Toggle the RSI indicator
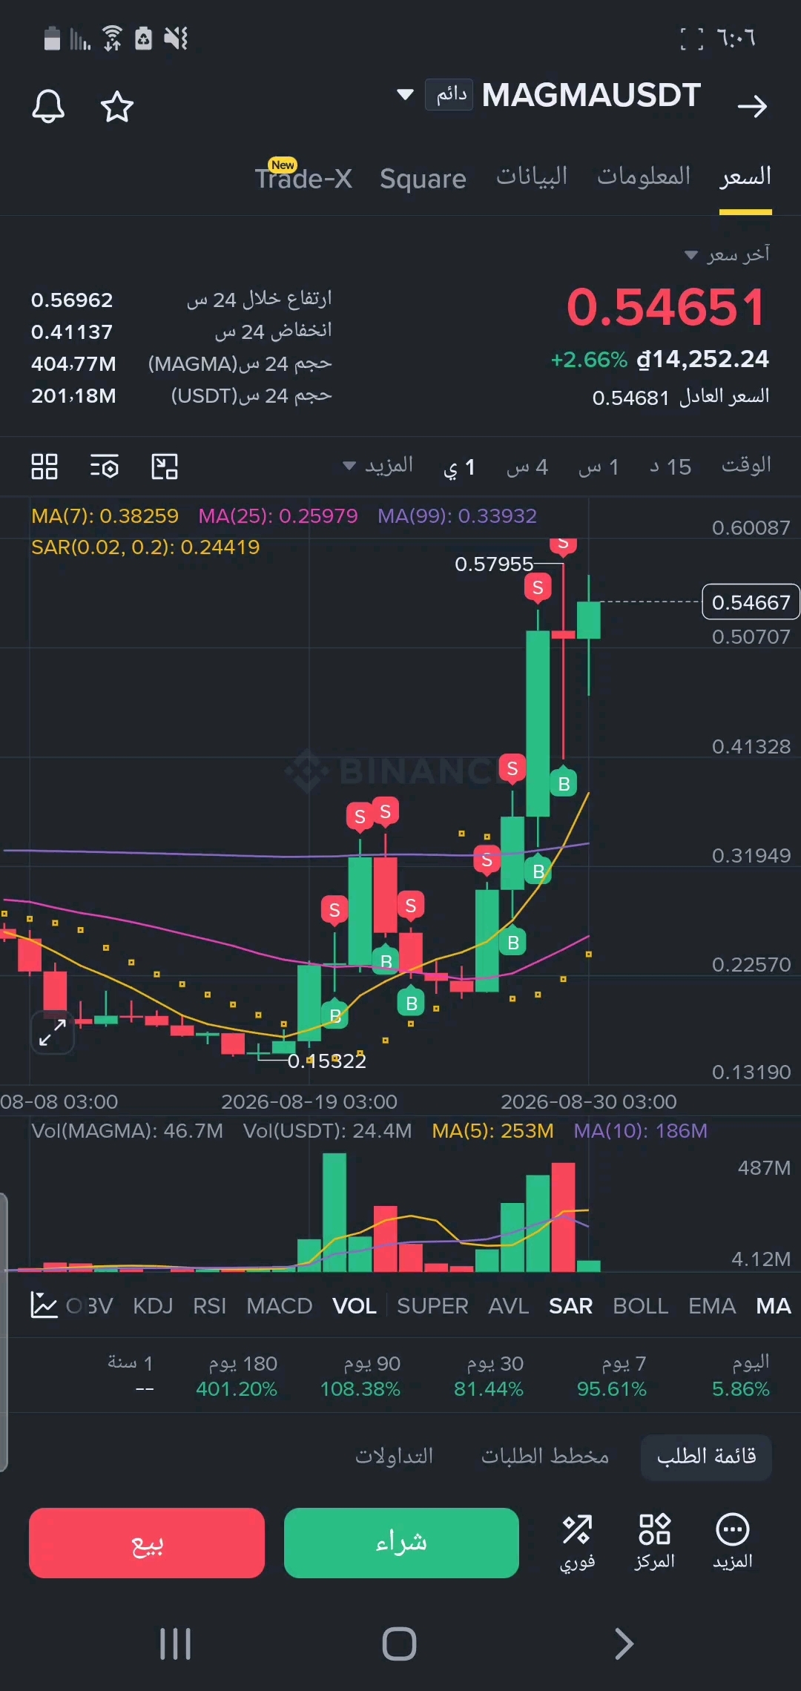Screen dimensions: 801x1691 coord(209,1306)
